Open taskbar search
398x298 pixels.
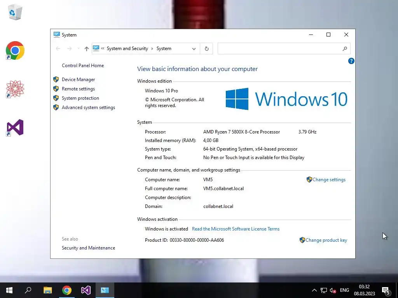pyautogui.click(x=28, y=290)
